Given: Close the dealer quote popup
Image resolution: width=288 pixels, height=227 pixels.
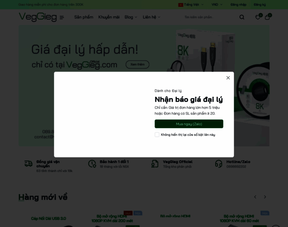Looking at the screenshot, I should (228, 78).
